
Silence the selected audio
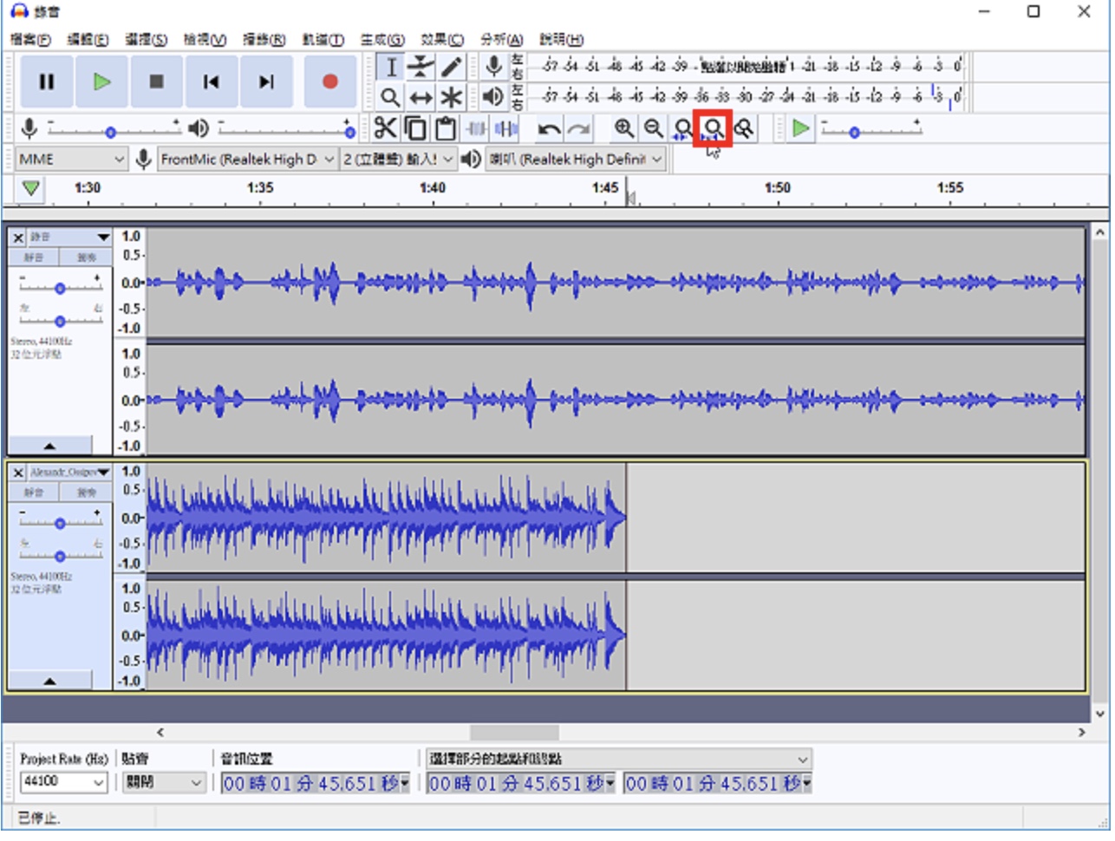[505, 129]
